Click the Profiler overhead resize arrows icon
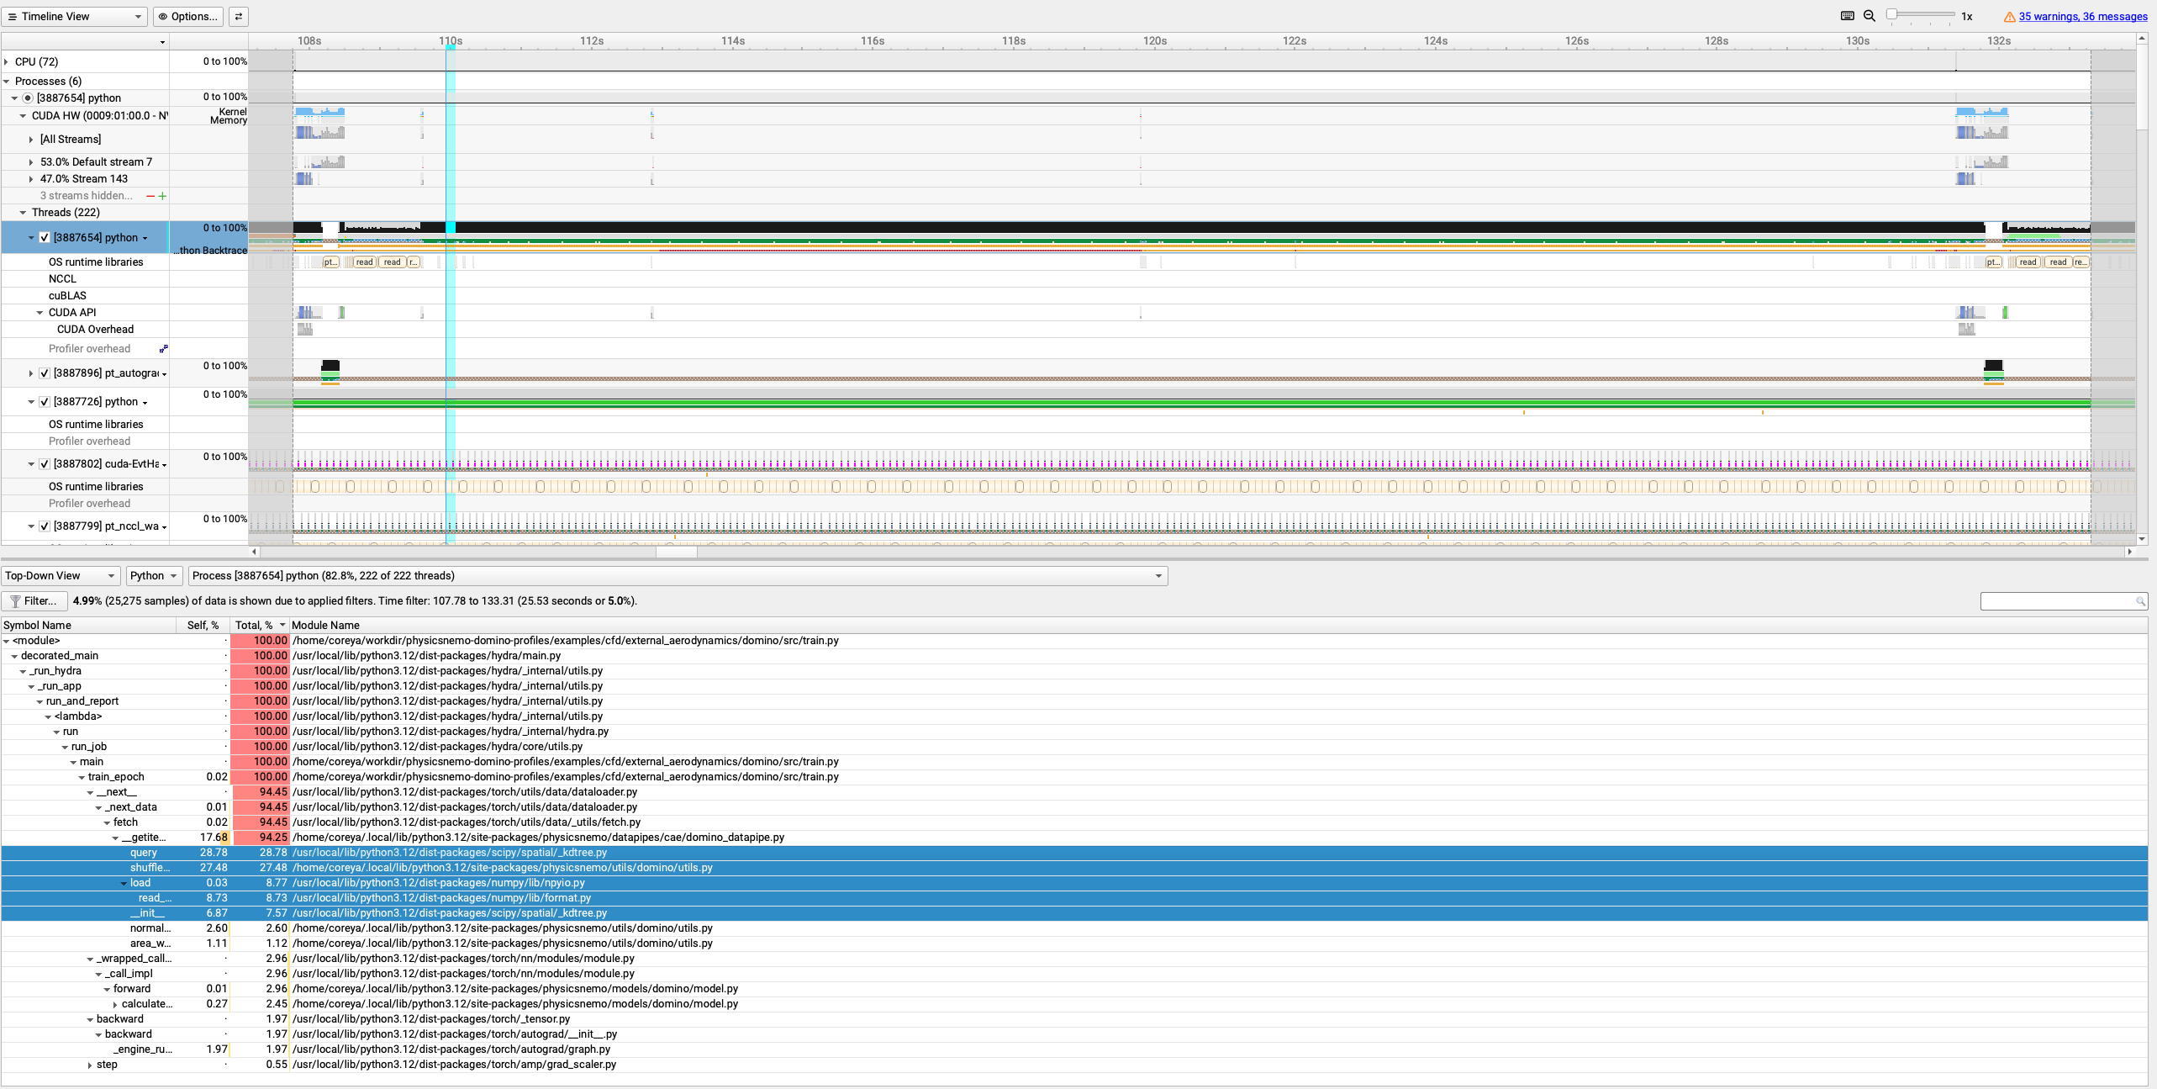This screenshot has width=2157, height=1089. coord(164,349)
